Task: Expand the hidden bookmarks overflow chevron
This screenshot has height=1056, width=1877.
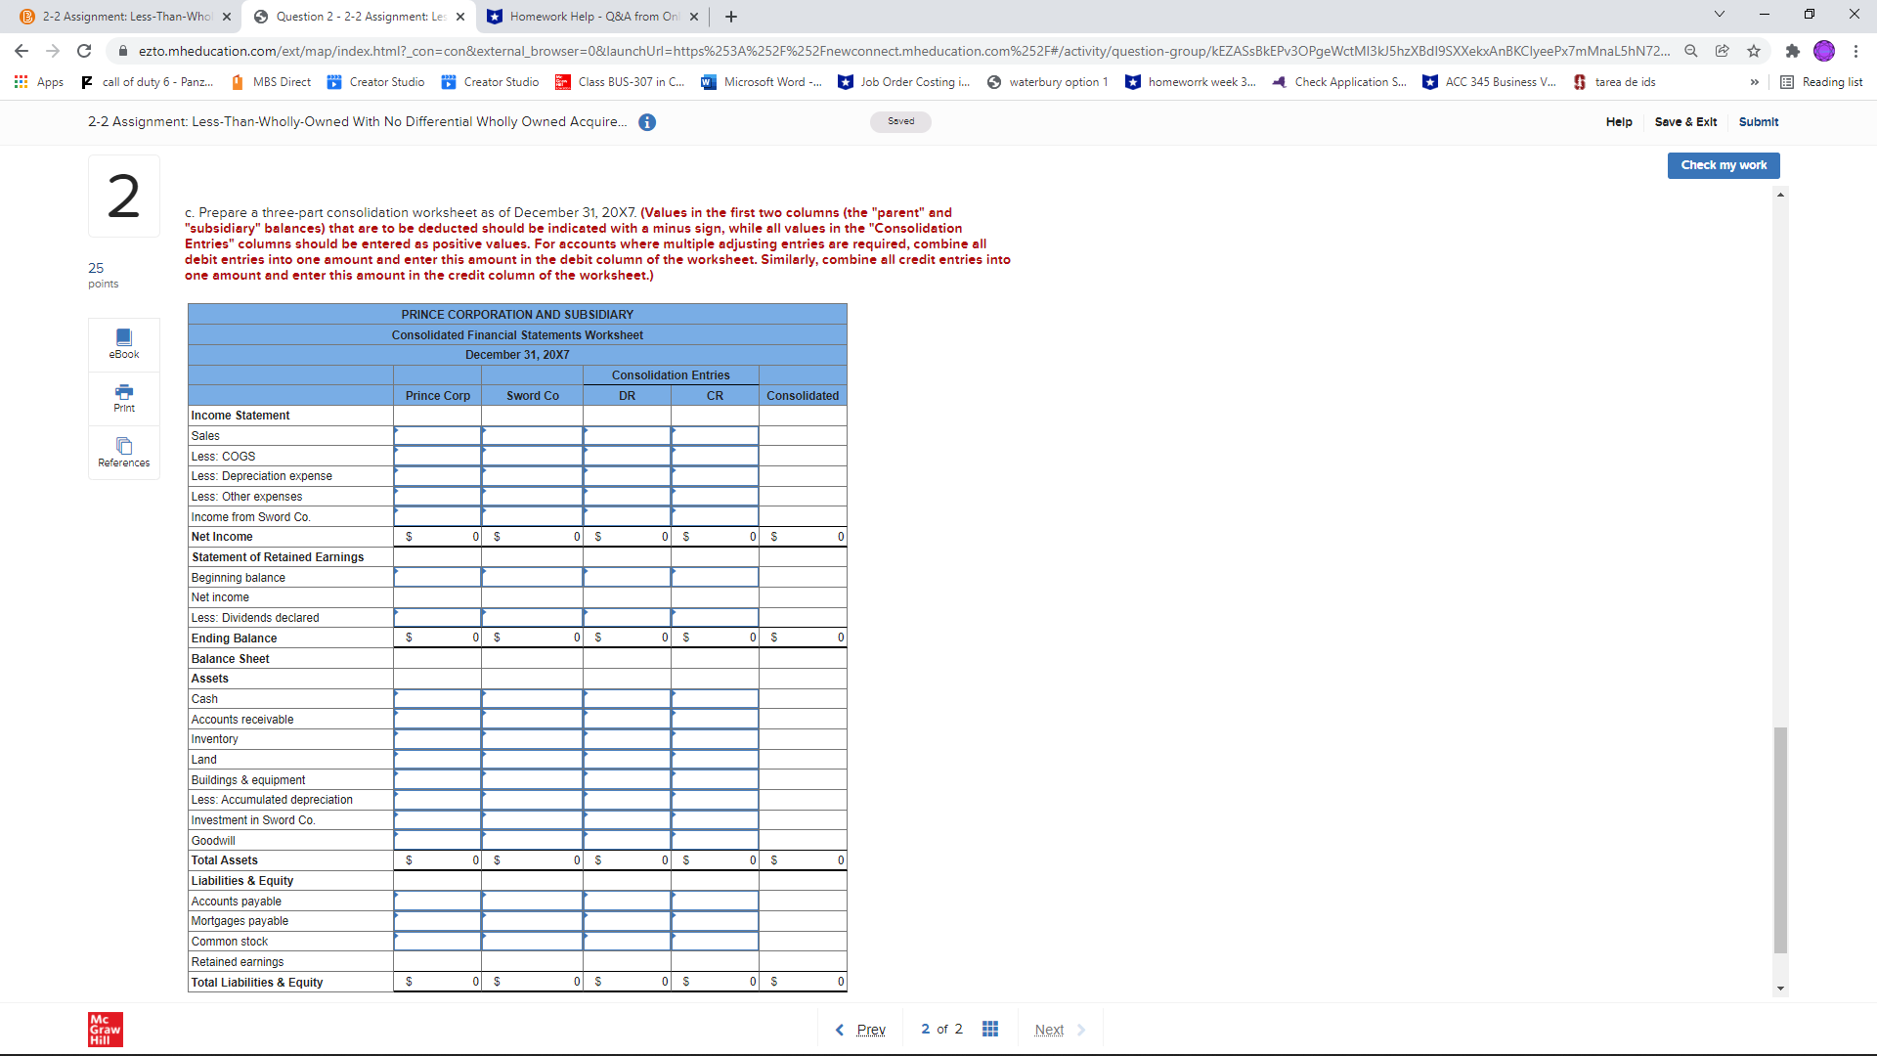Action: (x=1755, y=82)
